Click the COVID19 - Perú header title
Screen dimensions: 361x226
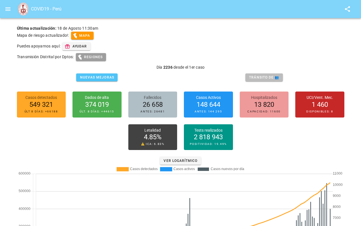coord(46,9)
